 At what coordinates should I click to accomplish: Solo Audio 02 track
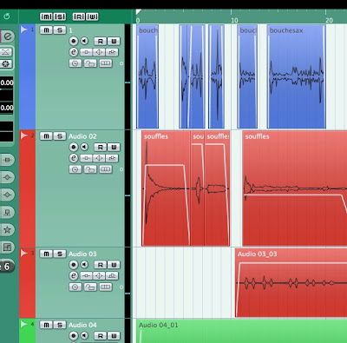coord(59,136)
